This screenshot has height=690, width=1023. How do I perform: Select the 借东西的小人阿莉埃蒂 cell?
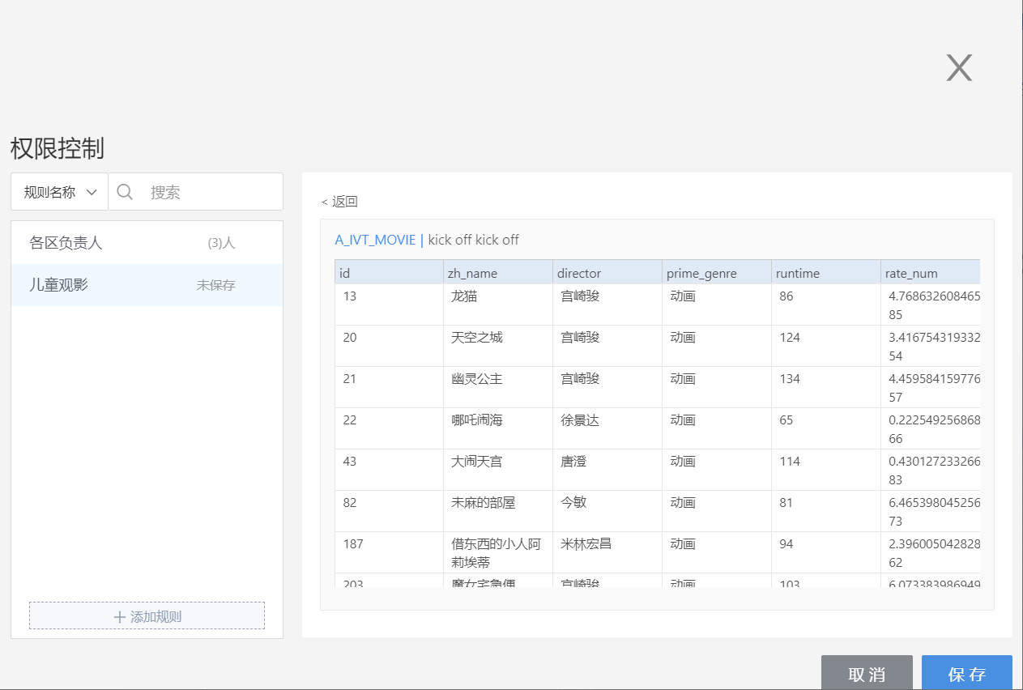pyautogui.click(x=498, y=553)
